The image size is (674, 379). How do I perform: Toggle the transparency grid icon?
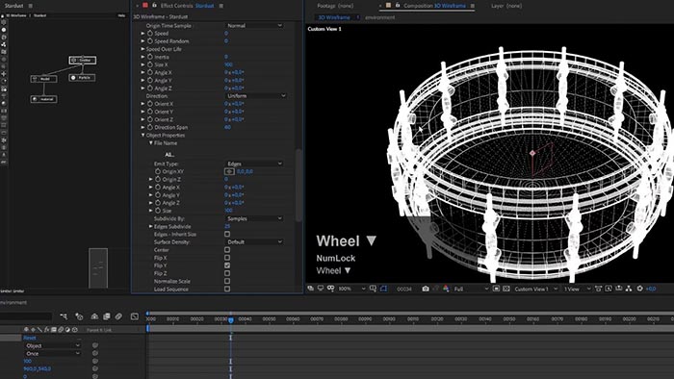[506, 289]
